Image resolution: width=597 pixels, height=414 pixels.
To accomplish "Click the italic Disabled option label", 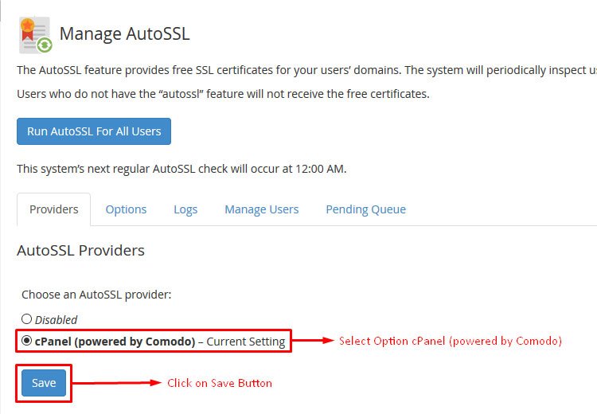I will [x=56, y=320].
